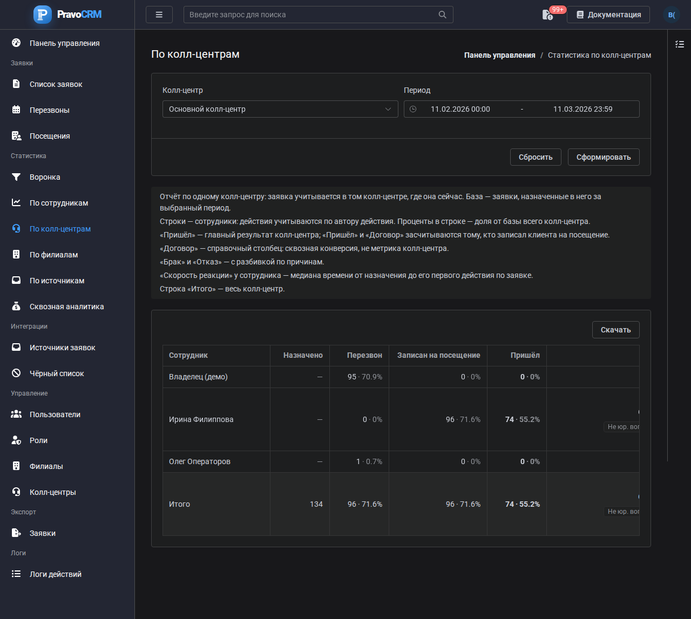Image resolution: width=691 pixels, height=619 pixels.
Task: Select the Олег Операторов employee cell
Action: [x=216, y=461]
